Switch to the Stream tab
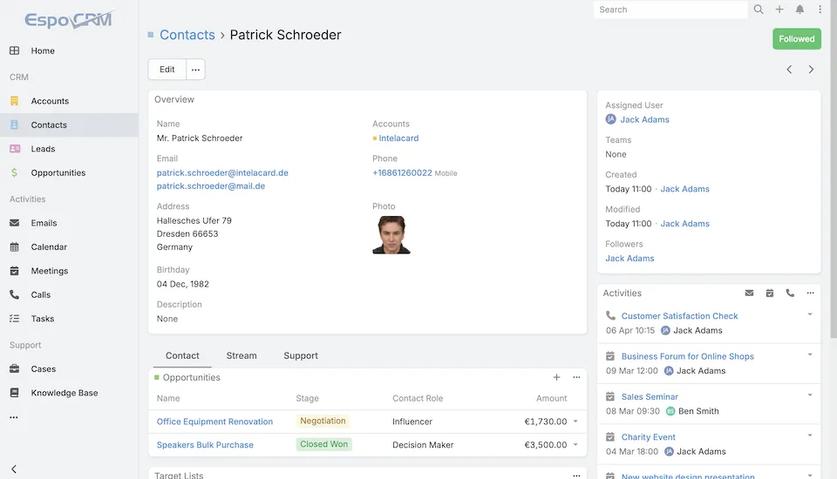Image resolution: width=837 pixels, height=479 pixels. (x=242, y=355)
